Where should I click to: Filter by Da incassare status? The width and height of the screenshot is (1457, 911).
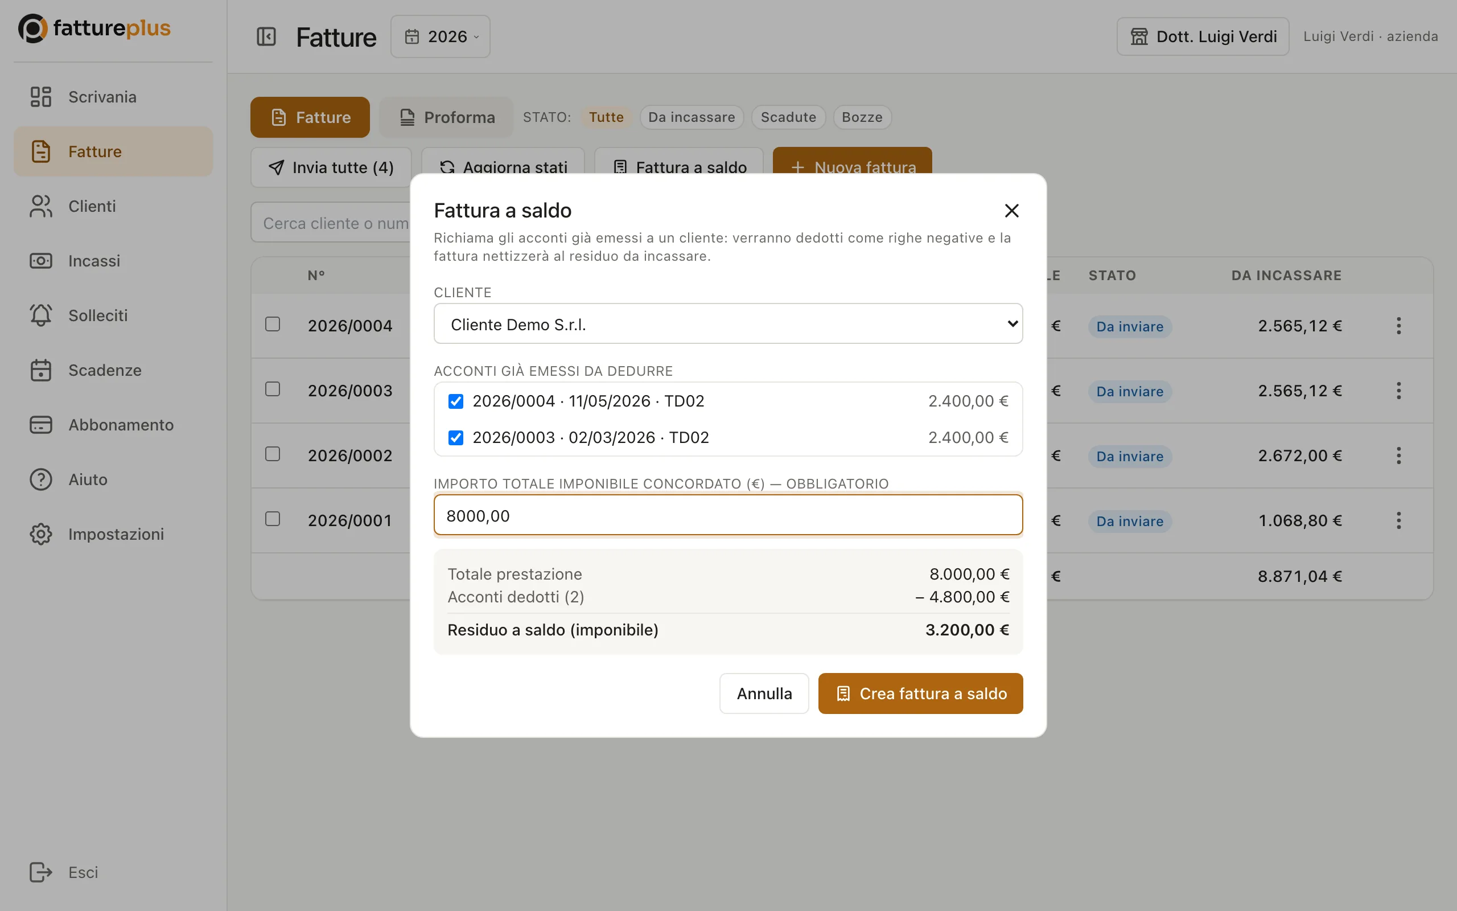pyautogui.click(x=691, y=117)
